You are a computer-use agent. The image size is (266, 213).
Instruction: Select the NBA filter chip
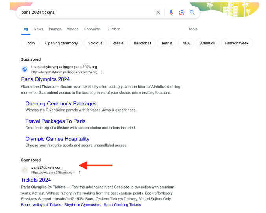tap(186, 43)
